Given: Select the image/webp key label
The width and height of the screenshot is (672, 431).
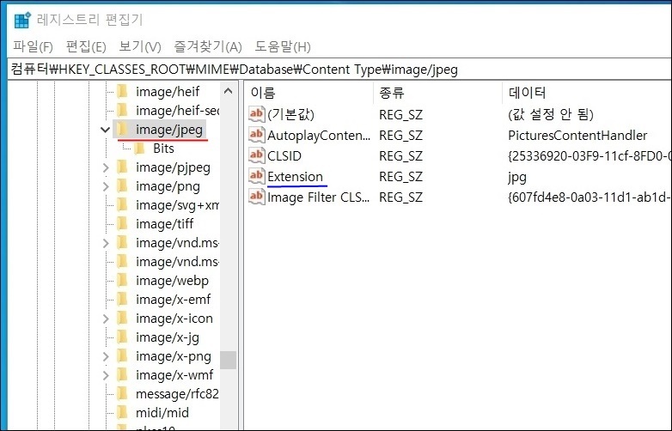Looking at the screenshot, I should pyautogui.click(x=172, y=281).
